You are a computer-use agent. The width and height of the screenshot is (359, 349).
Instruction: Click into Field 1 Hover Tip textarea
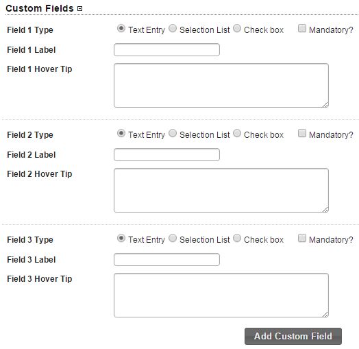221,86
